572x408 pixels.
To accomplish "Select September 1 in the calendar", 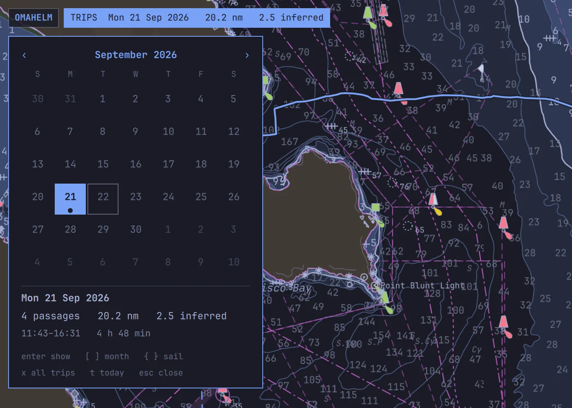I will click(x=103, y=99).
